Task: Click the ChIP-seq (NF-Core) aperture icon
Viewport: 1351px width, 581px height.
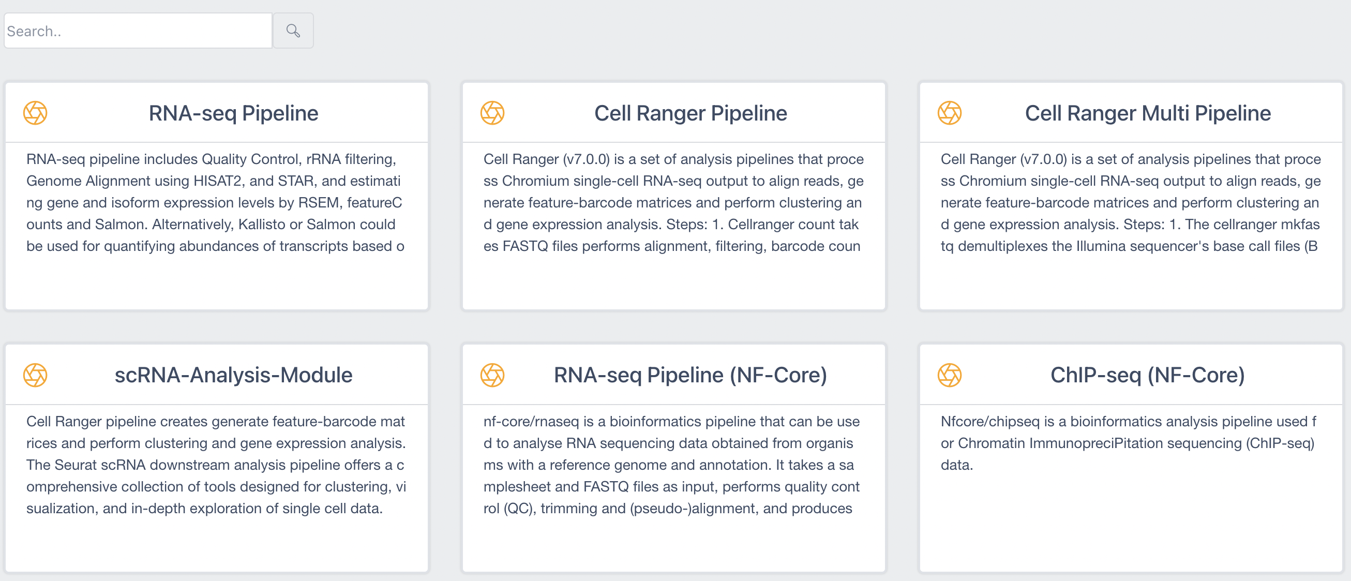Action: point(949,375)
